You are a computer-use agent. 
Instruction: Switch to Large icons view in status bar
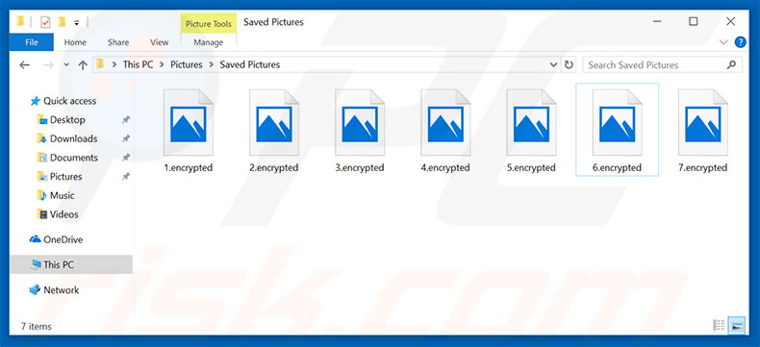[737, 325]
